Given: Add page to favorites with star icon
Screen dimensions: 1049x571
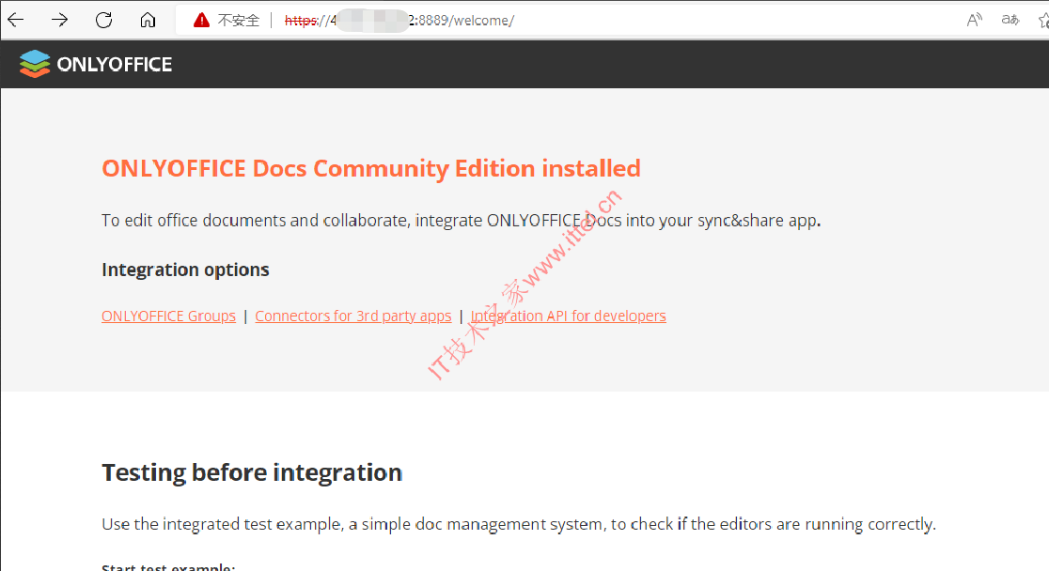Looking at the screenshot, I should (1043, 20).
